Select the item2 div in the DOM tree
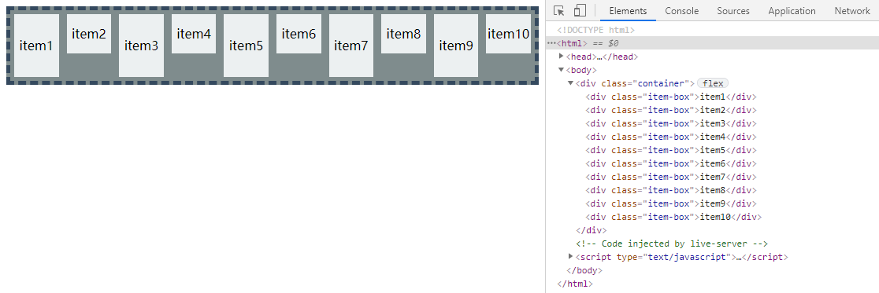Viewport: 879px width, 293px height. coord(670,110)
